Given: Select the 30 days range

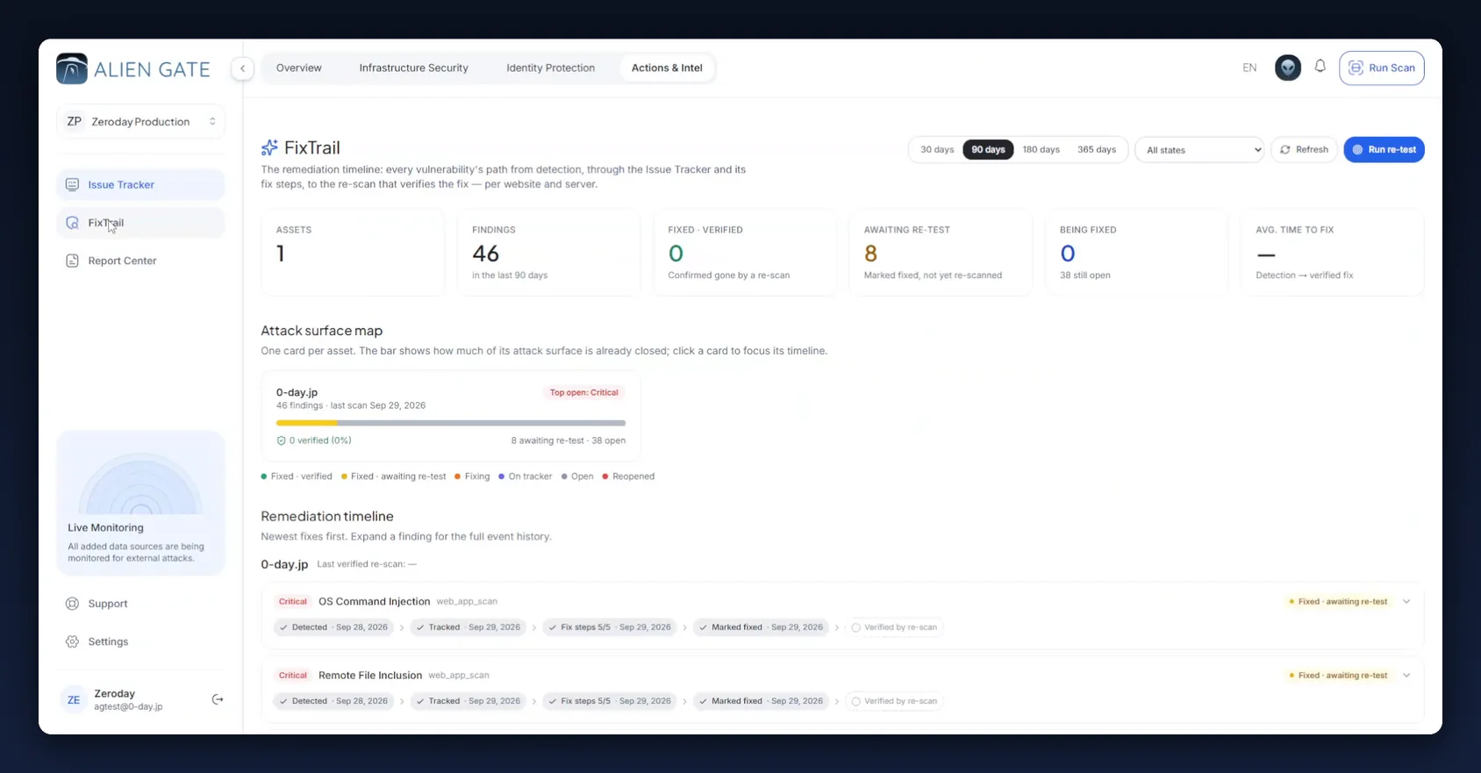Looking at the screenshot, I should 937,150.
